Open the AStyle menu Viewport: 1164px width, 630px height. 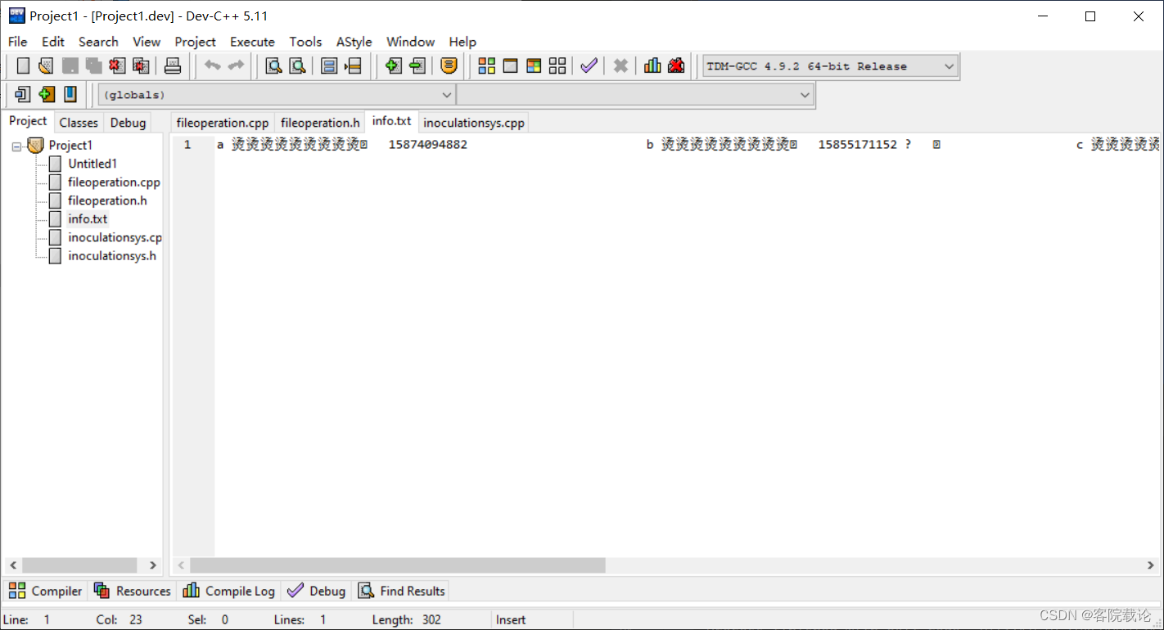[x=354, y=42]
